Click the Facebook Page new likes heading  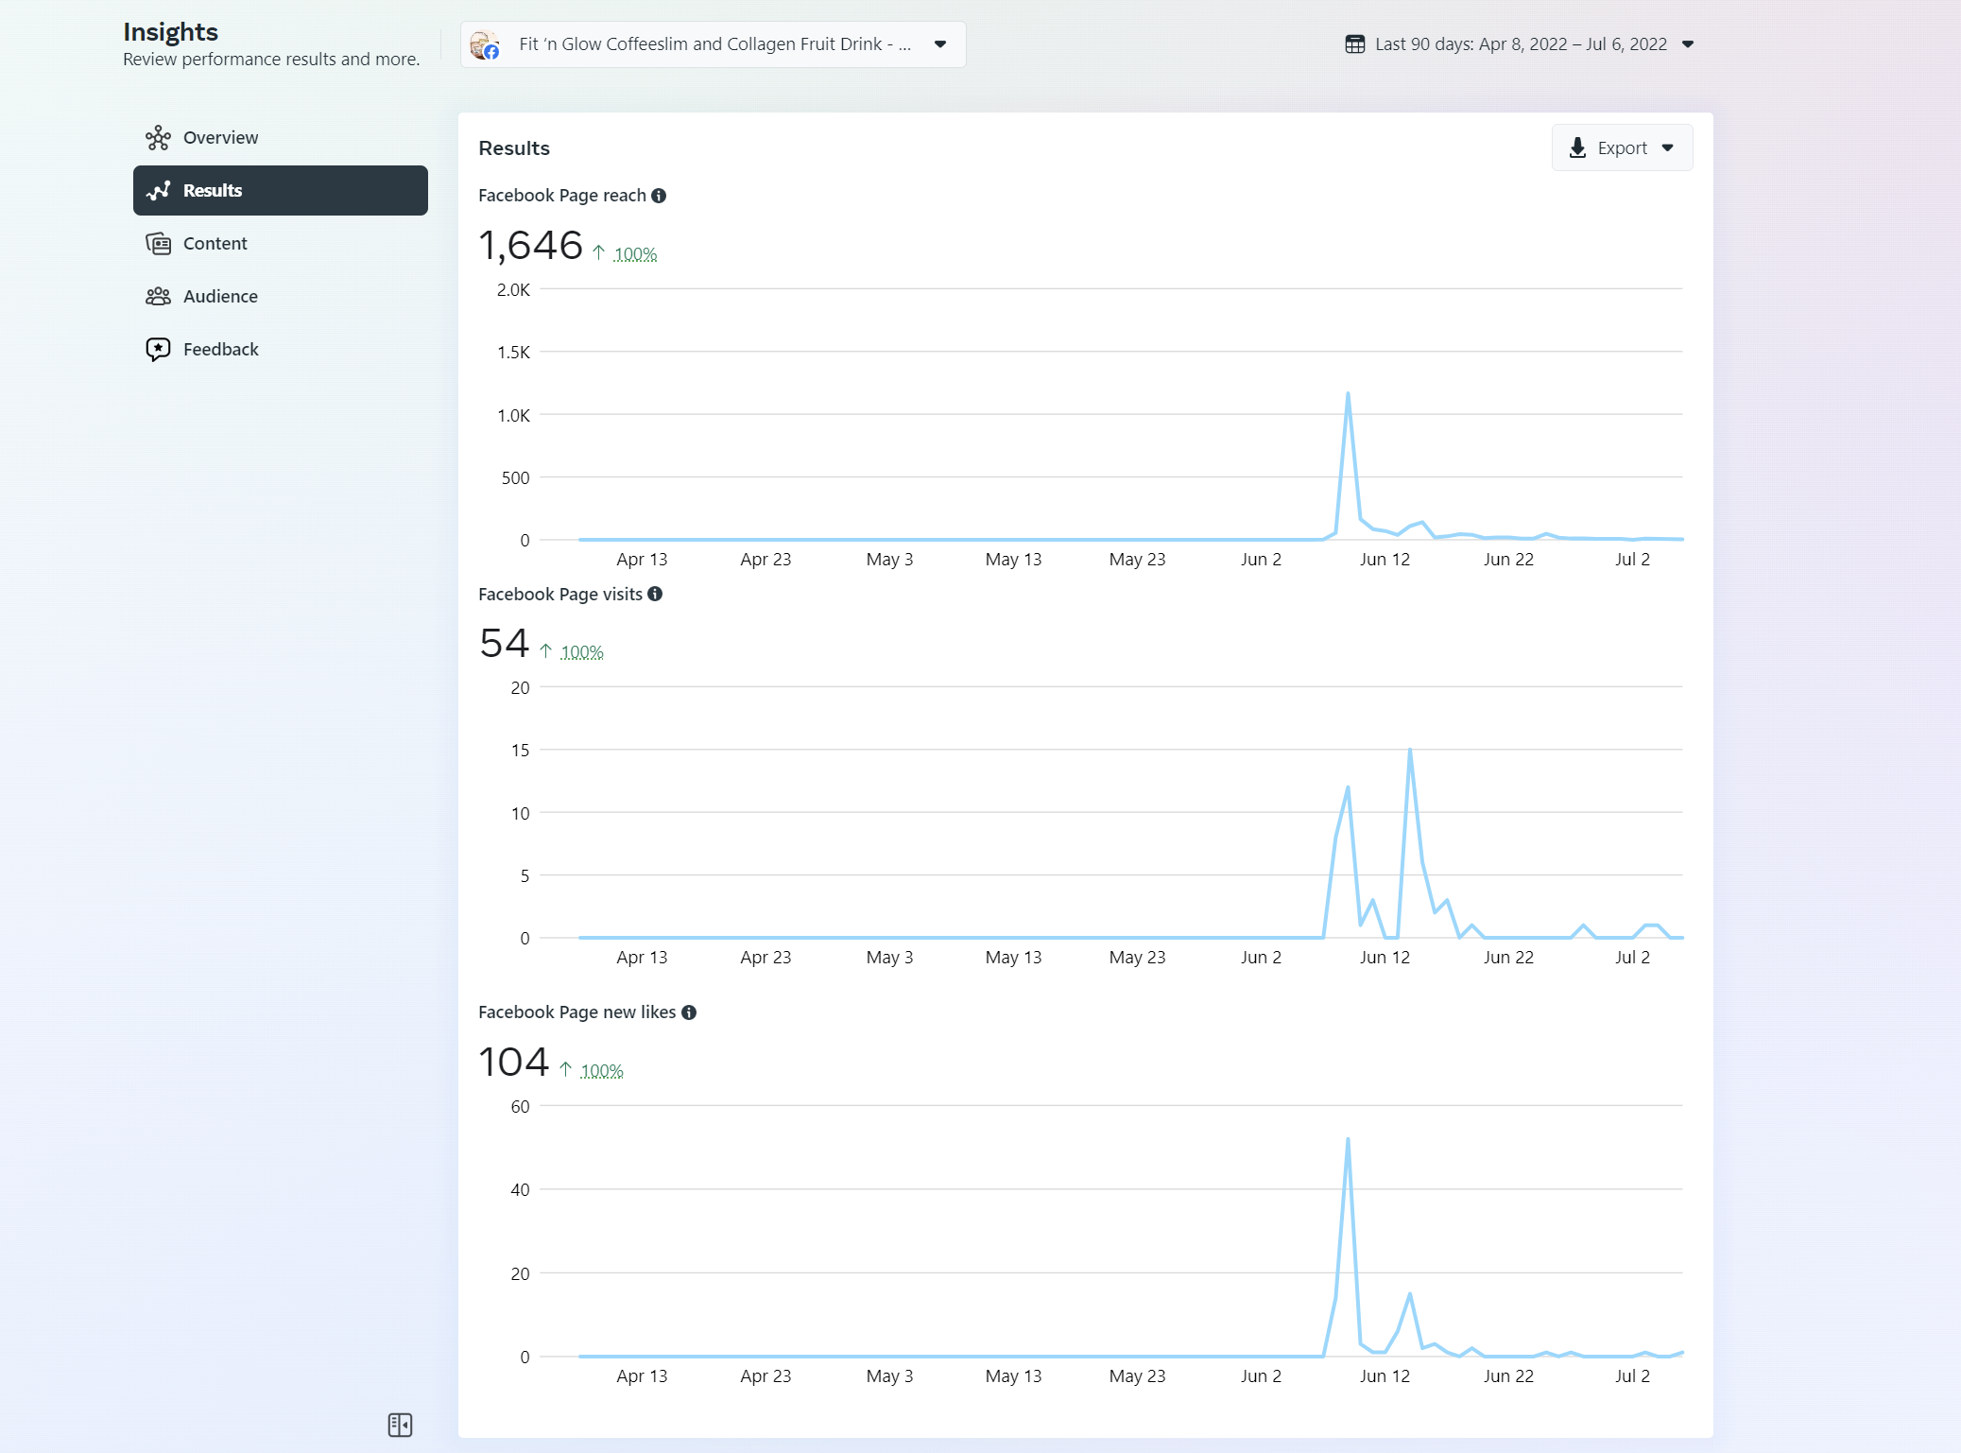(x=577, y=1012)
